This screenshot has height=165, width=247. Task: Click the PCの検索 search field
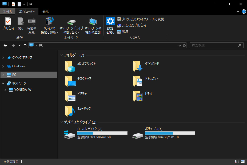[213, 45]
